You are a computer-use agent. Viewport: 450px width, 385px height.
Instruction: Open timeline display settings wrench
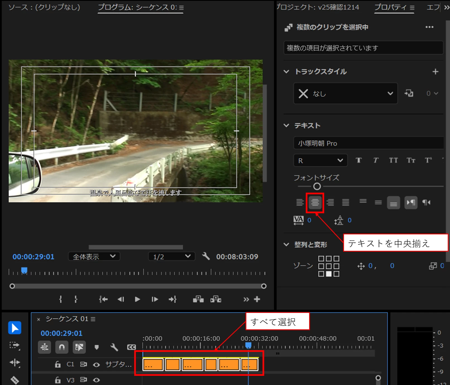click(114, 347)
